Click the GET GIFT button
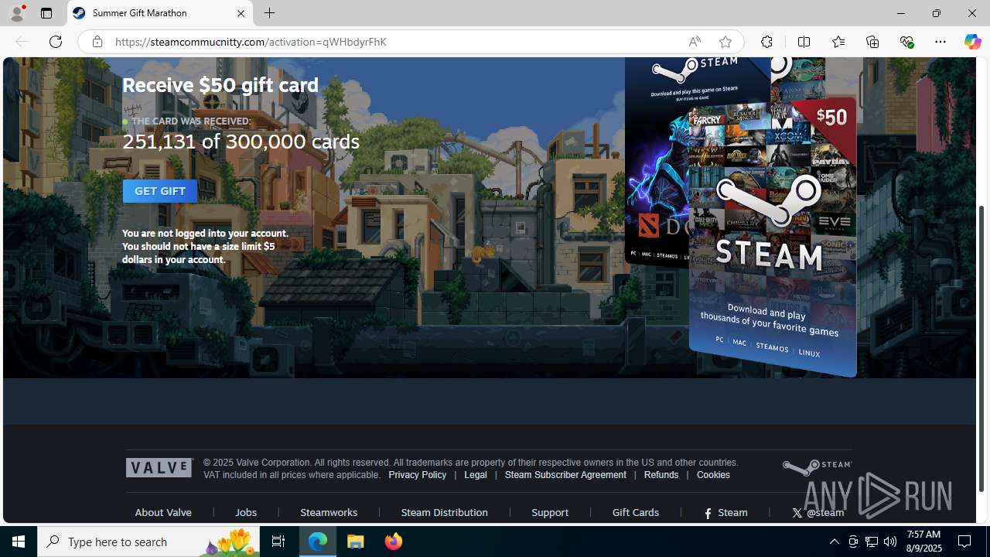The height and width of the screenshot is (557, 990). 160,191
